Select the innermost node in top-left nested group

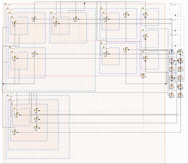click(14, 23)
